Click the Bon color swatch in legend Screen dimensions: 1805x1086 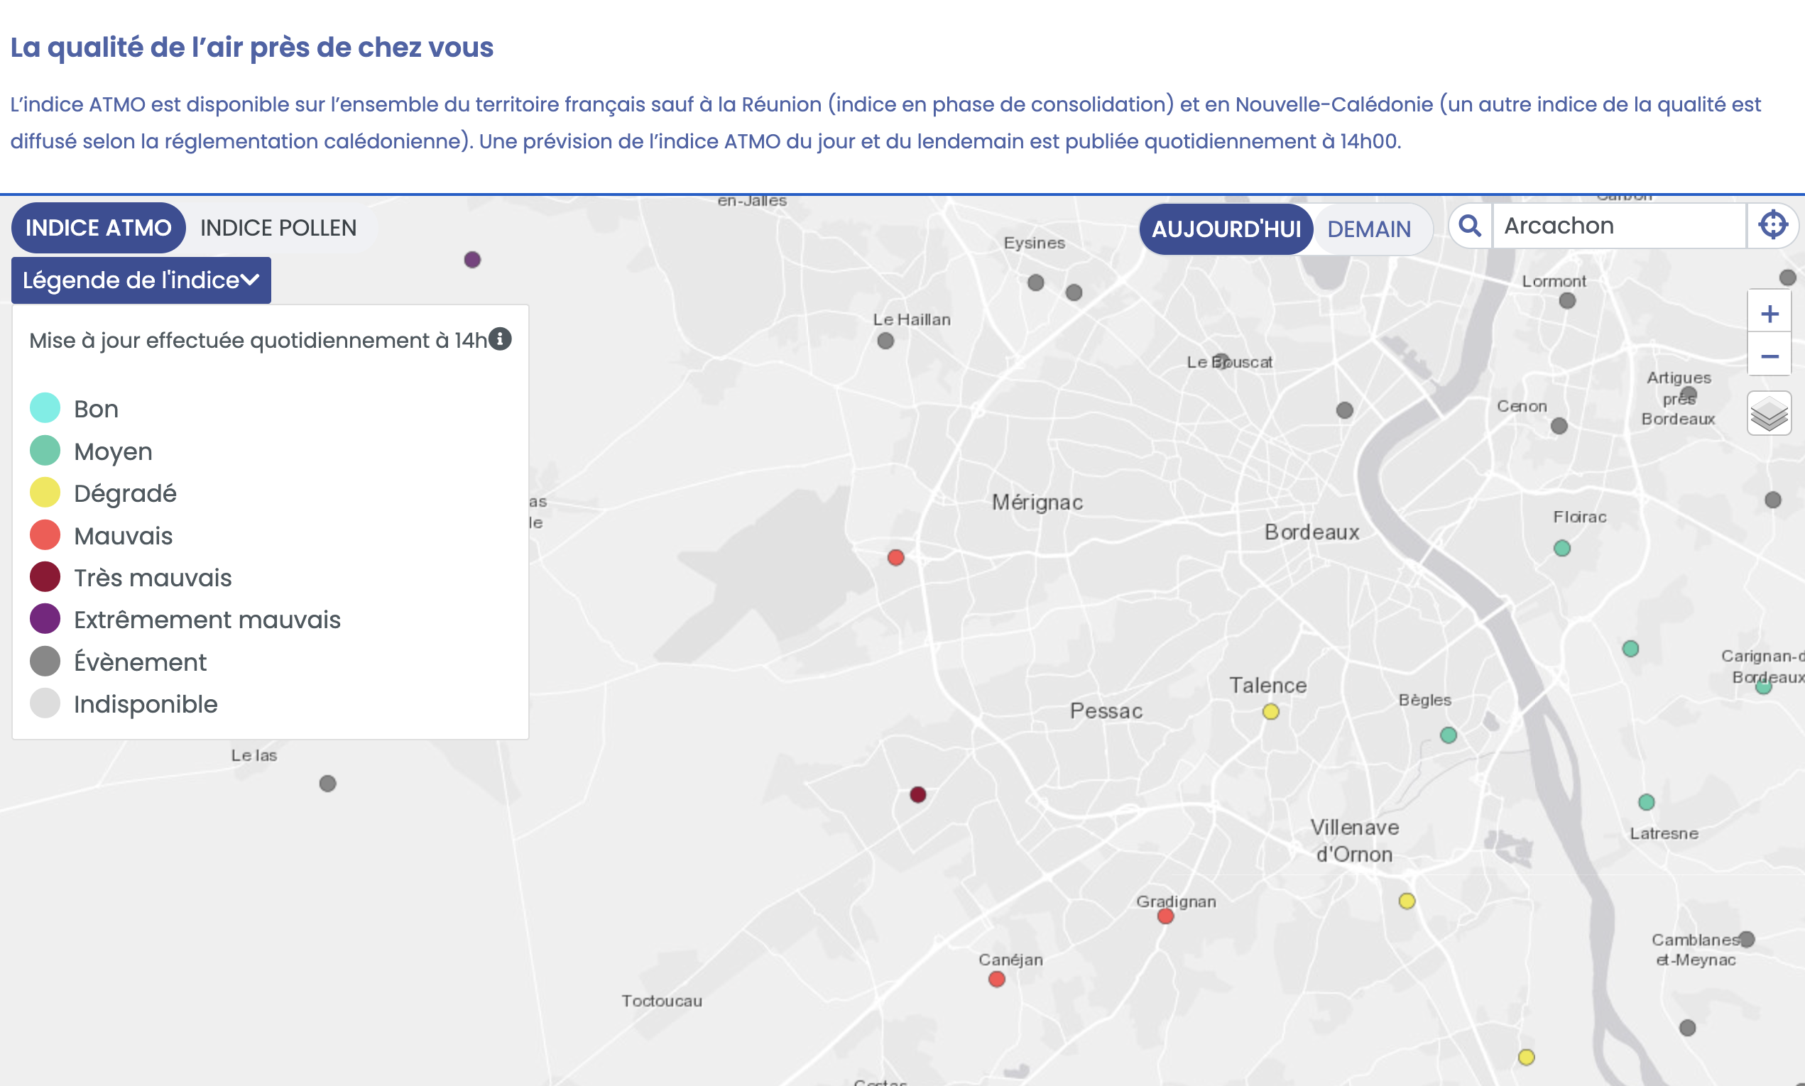(45, 408)
